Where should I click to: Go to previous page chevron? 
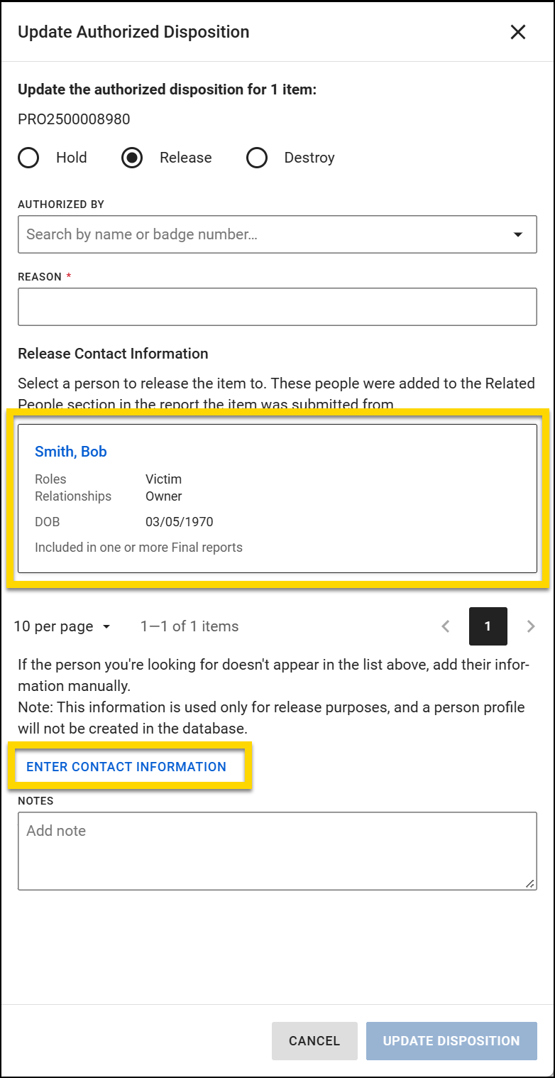point(446,626)
